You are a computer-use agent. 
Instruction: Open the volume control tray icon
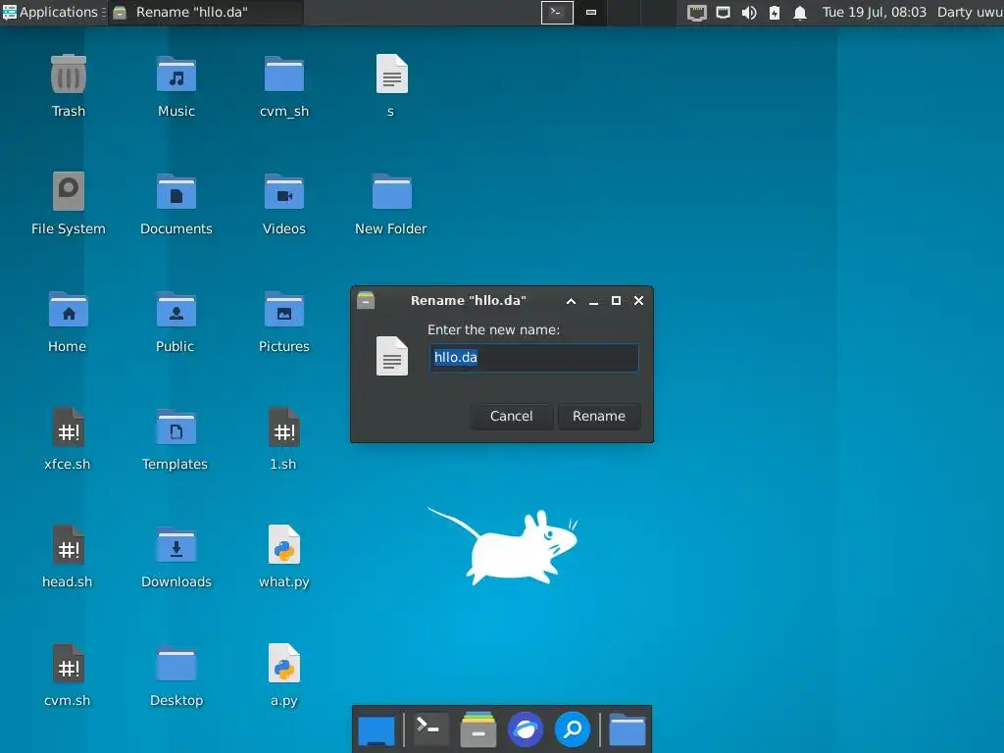tap(748, 13)
